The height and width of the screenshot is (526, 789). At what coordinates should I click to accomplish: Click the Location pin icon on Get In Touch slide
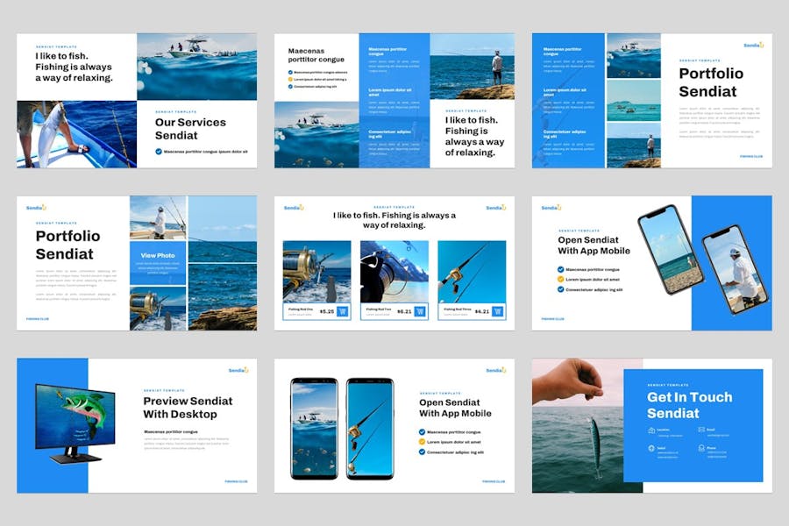650,430
